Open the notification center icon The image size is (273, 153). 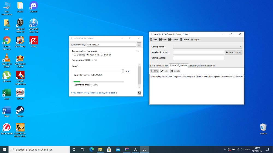267,149
